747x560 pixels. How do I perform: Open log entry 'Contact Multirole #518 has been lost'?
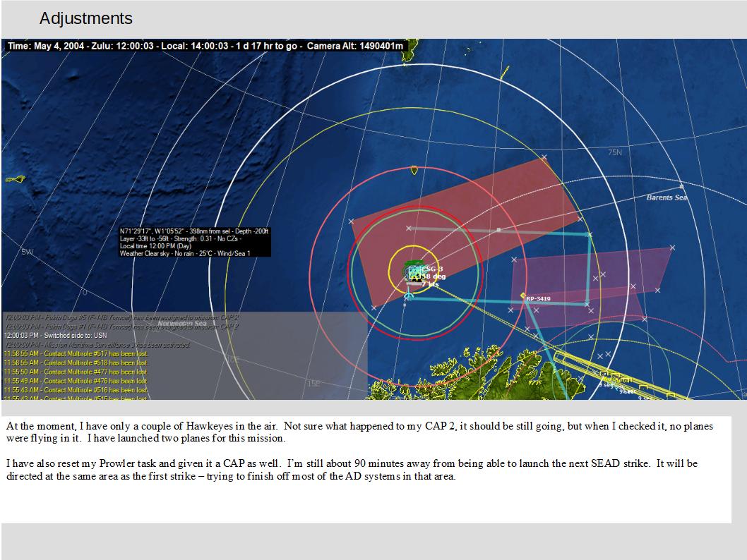(x=76, y=363)
